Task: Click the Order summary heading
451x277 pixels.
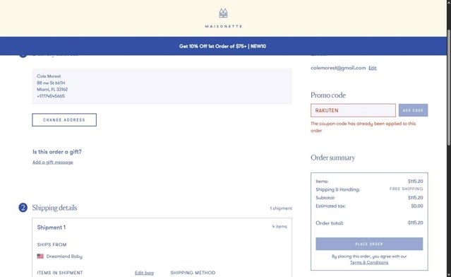Action: tap(333, 158)
